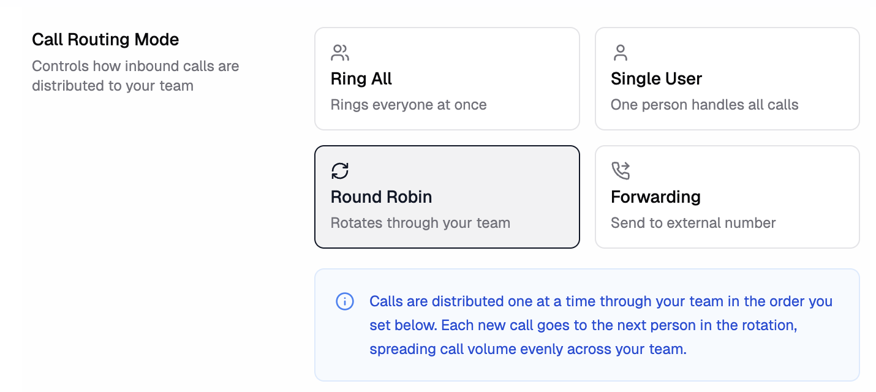The height and width of the screenshot is (392, 876).
Task: Select the Ring All routing mode card
Action: coord(447,78)
